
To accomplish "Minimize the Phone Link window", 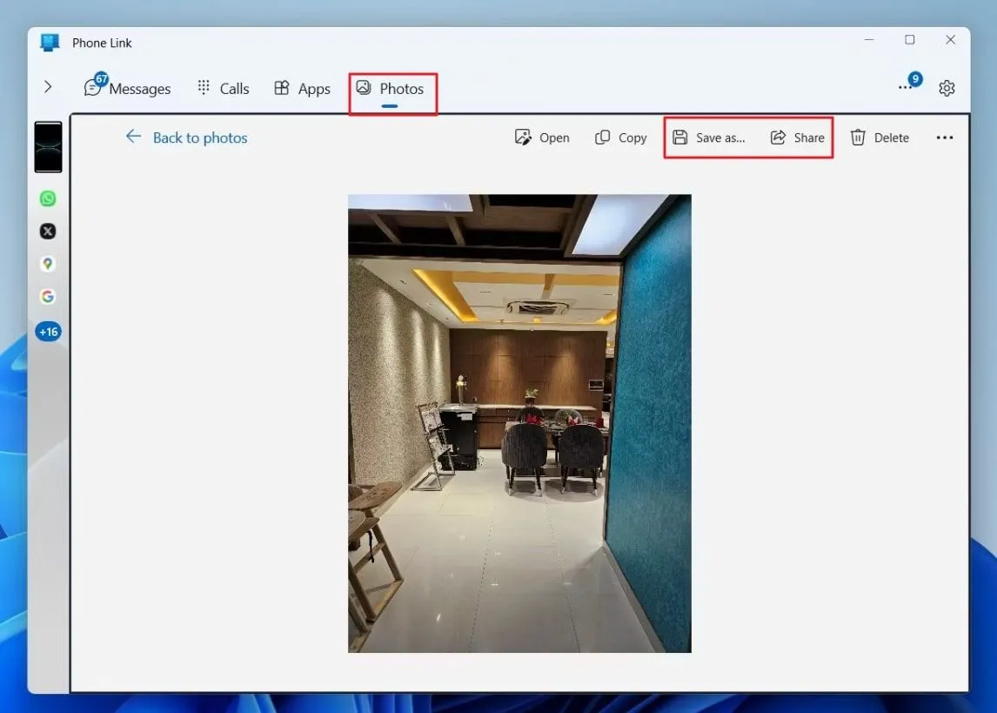I will (x=869, y=39).
